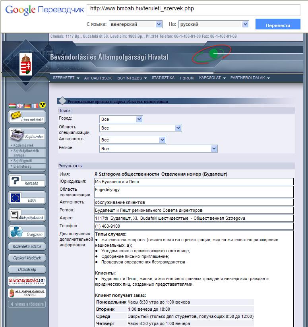This screenshot has height=327, width=308.
Task: Open the Oldaltérkép button
Action: (x=27, y=269)
